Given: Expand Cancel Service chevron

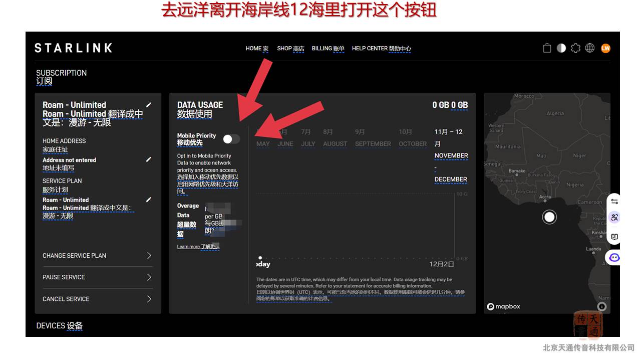Looking at the screenshot, I should (x=149, y=299).
